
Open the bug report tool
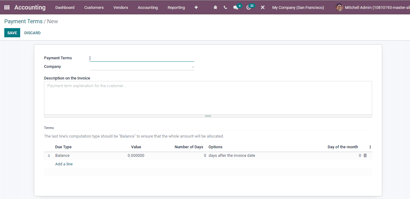tap(215, 7)
